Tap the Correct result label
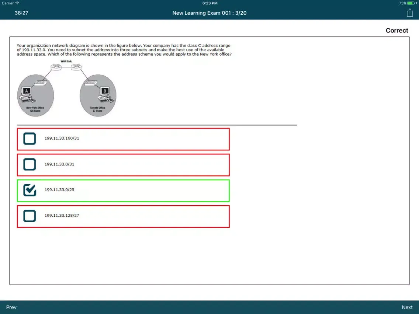Image resolution: width=419 pixels, height=314 pixels. pos(397,31)
